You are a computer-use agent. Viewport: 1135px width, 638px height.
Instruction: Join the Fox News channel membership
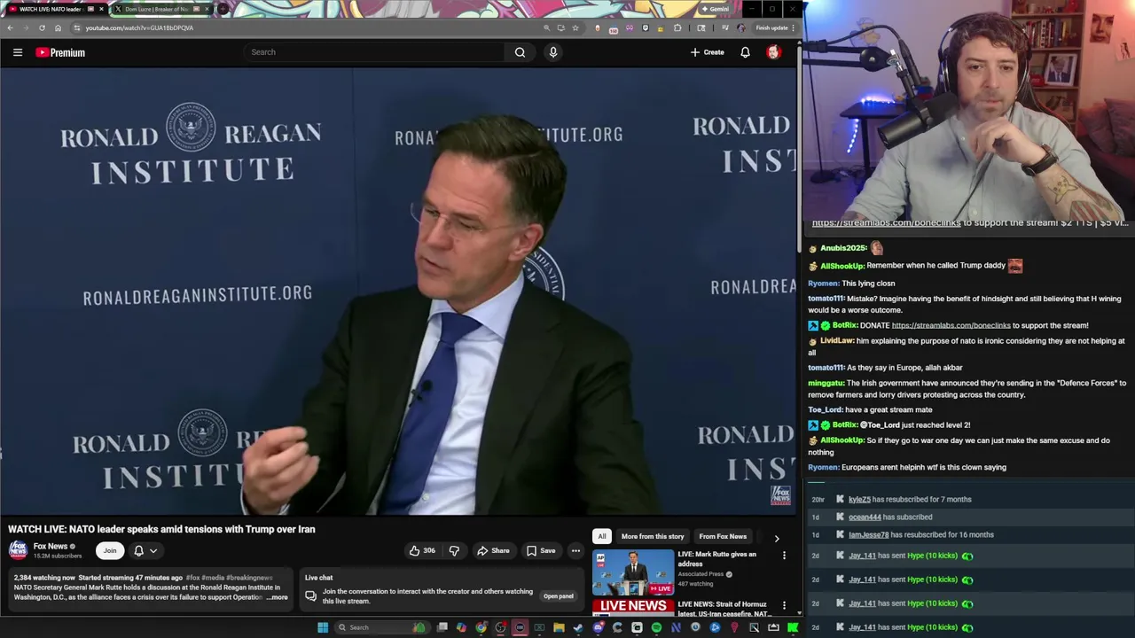pyautogui.click(x=110, y=551)
